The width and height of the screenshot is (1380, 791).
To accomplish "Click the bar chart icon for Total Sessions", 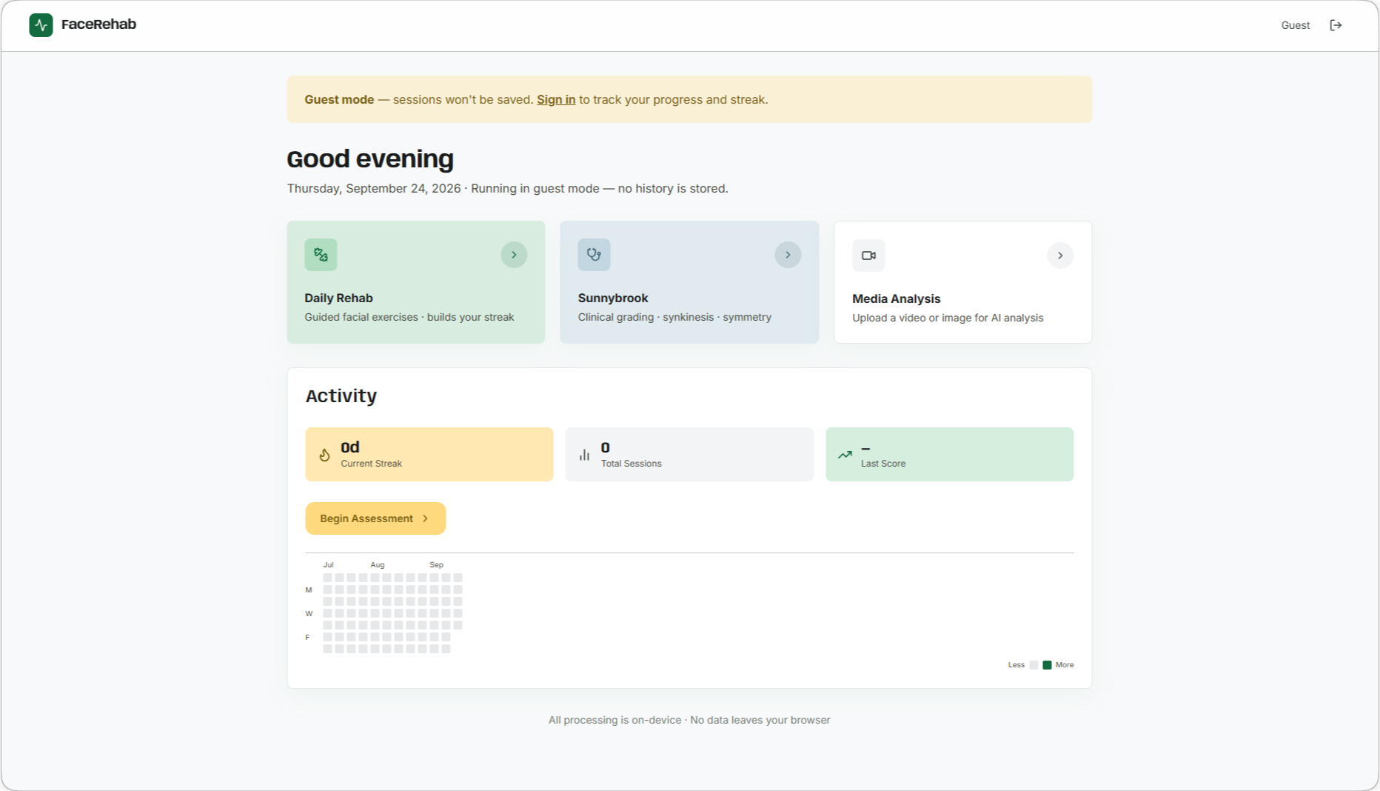I will 584,455.
